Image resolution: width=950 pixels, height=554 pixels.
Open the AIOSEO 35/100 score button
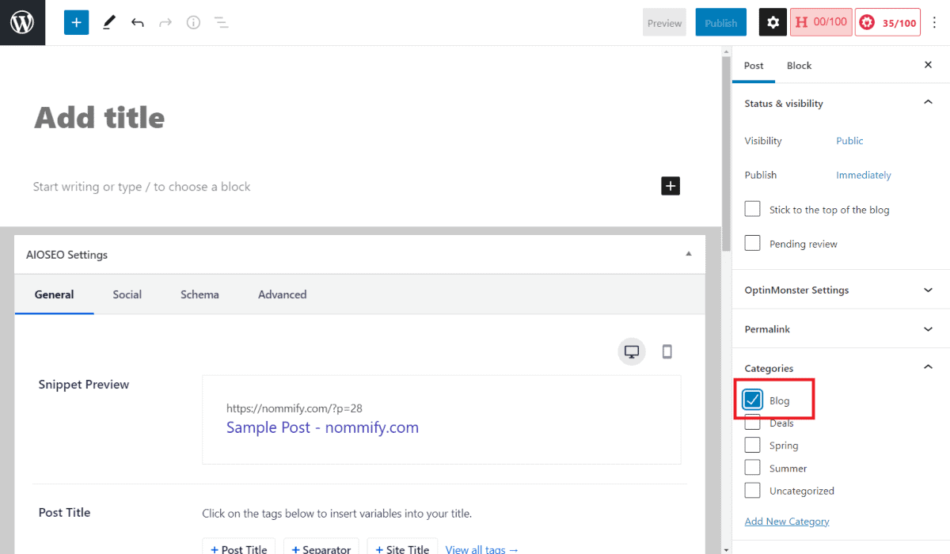888,23
